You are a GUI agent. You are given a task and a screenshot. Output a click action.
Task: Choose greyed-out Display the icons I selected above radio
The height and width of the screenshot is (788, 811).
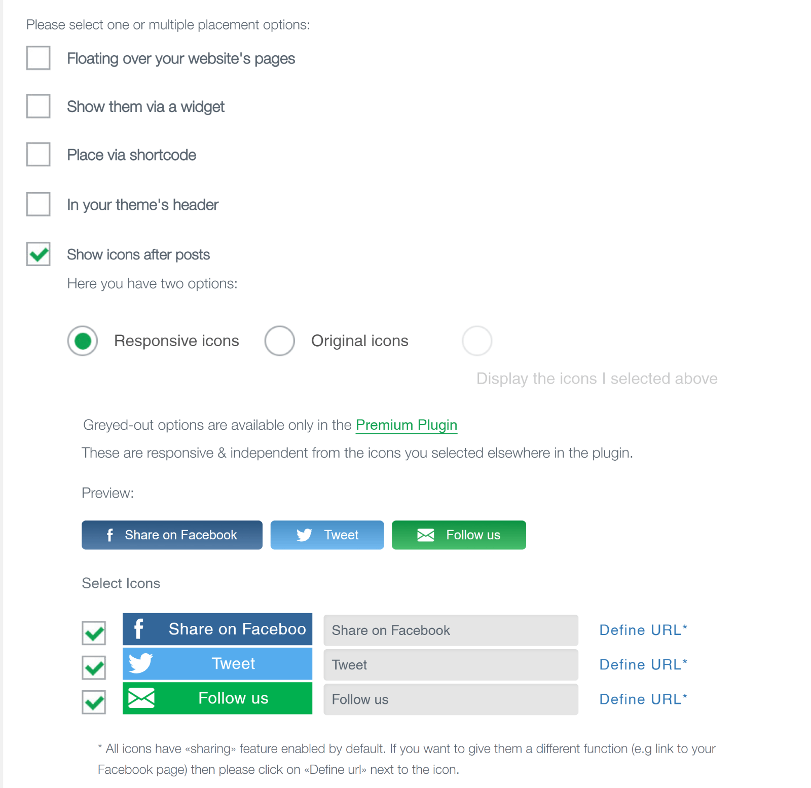477,341
